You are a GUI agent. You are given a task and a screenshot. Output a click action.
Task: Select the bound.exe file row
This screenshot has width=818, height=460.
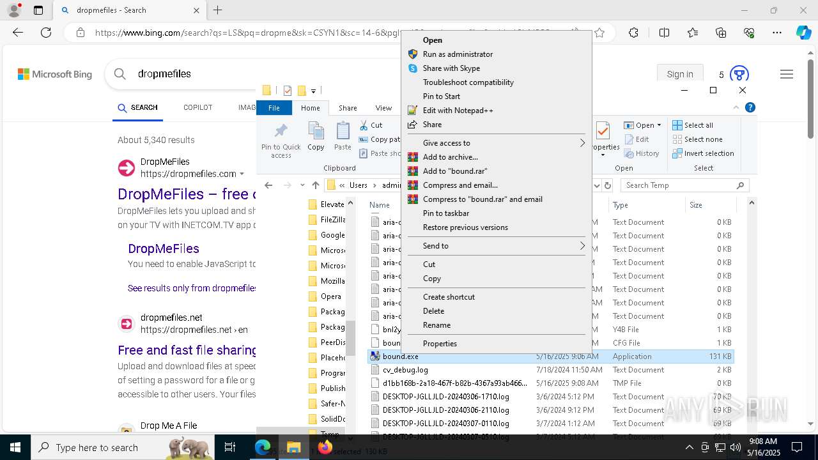coord(551,356)
